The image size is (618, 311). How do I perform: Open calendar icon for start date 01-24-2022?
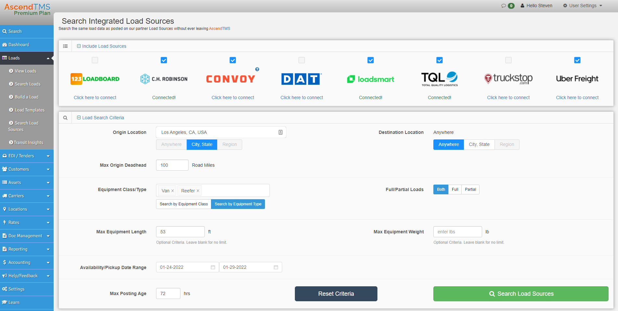point(213,267)
